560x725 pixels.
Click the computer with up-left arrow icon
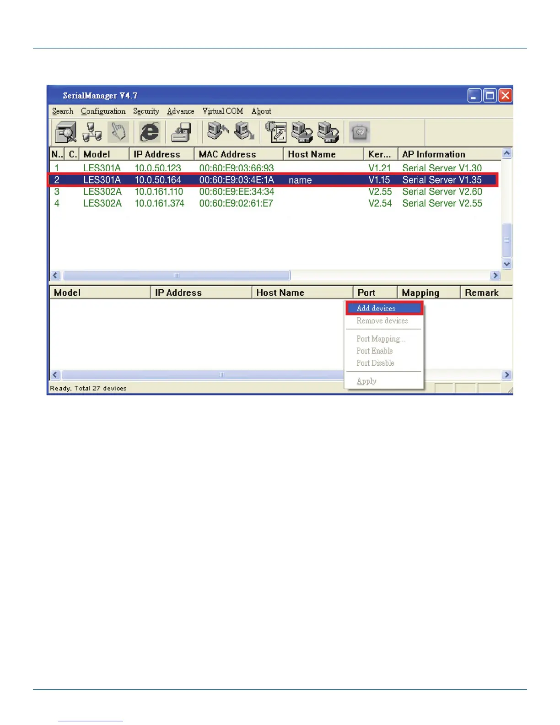pos(218,132)
